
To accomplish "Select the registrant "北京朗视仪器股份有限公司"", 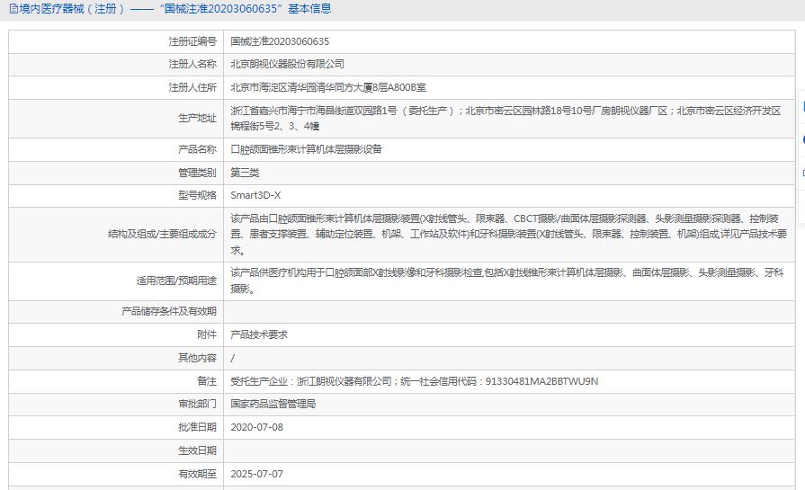I will (288, 64).
